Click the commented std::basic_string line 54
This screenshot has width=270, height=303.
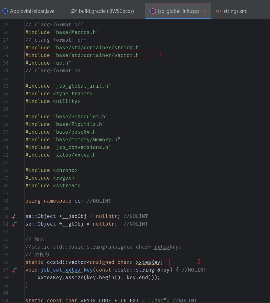pos(104,247)
